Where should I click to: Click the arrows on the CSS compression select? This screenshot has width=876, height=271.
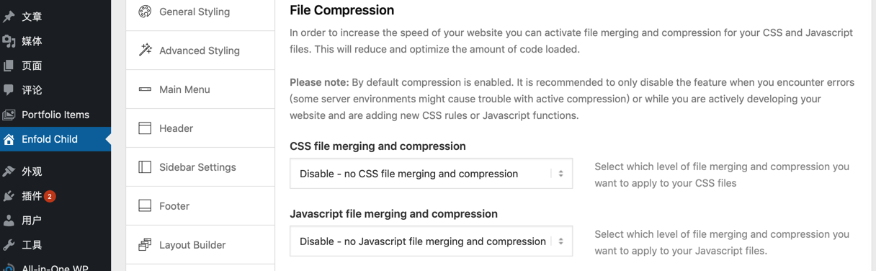561,174
